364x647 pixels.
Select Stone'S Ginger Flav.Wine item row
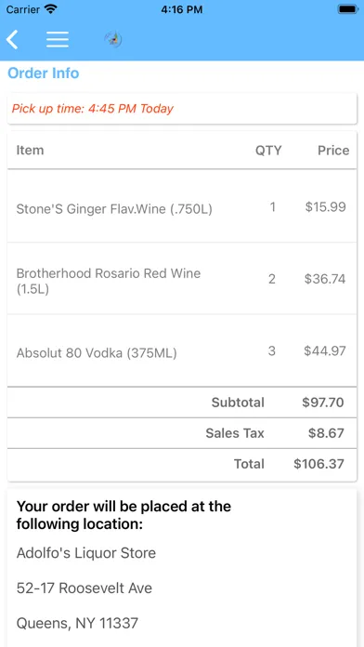click(182, 206)
